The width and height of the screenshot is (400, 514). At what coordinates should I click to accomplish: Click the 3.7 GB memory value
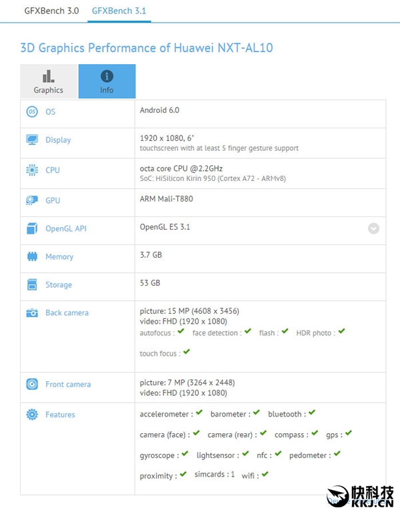point(151,255)
